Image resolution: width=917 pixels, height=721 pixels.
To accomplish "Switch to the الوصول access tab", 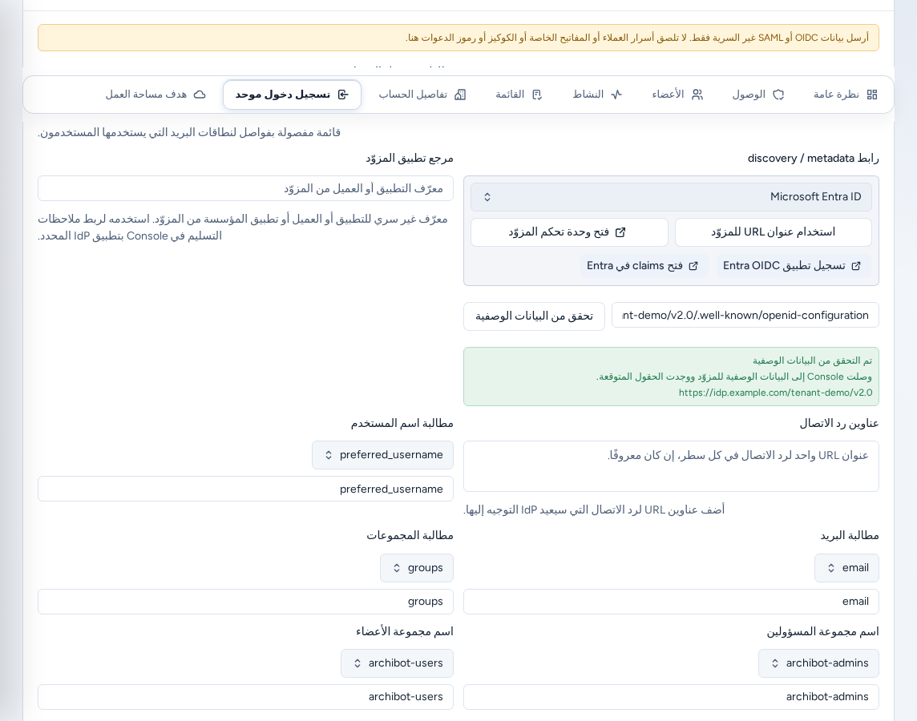I will pos(758,95).
